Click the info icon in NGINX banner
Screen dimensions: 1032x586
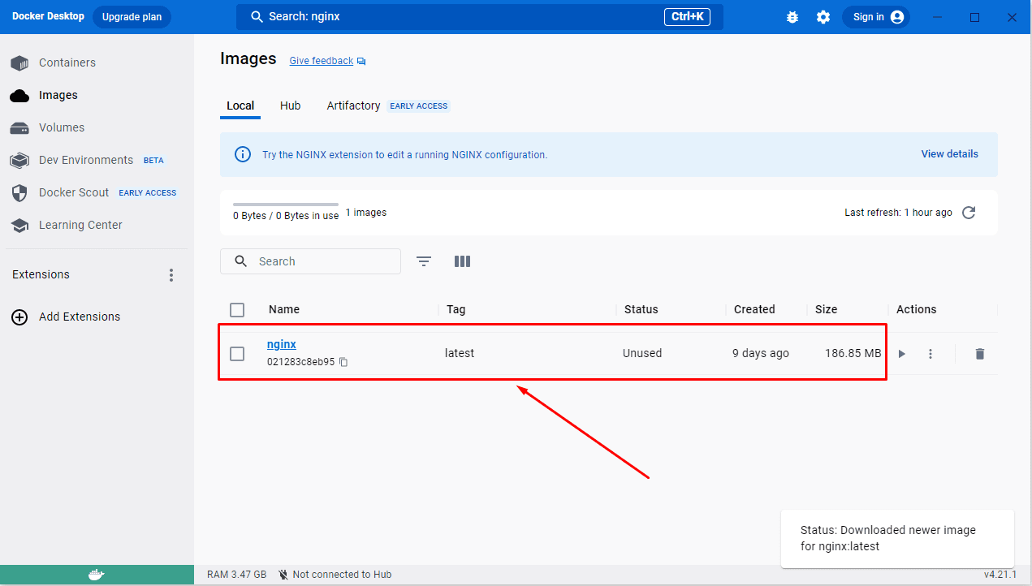[243, 154]
